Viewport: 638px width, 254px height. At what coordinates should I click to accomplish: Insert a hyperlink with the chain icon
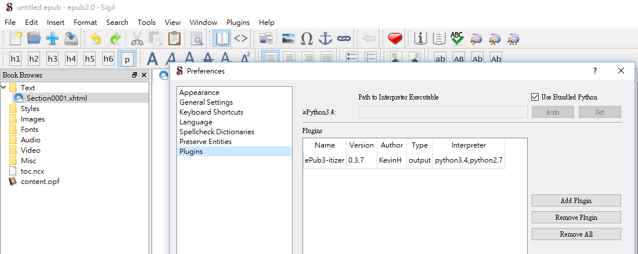[344, 39]
